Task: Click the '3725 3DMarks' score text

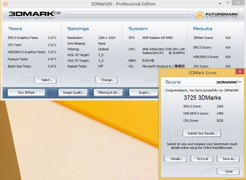Action: point(202,98)
